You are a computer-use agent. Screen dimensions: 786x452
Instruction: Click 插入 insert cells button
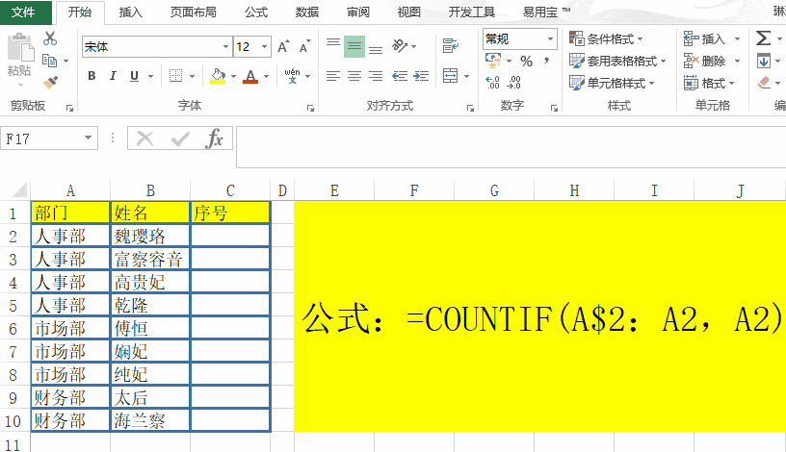[705, 38]
